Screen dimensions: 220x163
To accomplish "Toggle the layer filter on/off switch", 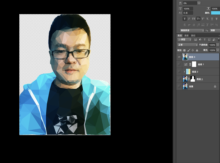I will coord(219,40).
